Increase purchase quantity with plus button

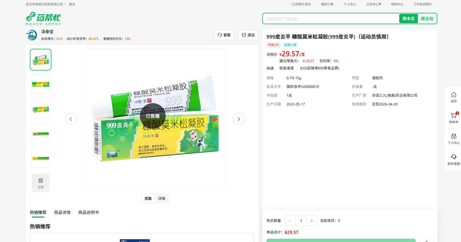click(x=312, y=221)
